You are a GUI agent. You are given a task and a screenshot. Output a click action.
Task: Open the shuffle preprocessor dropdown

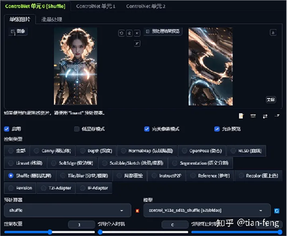68,210
